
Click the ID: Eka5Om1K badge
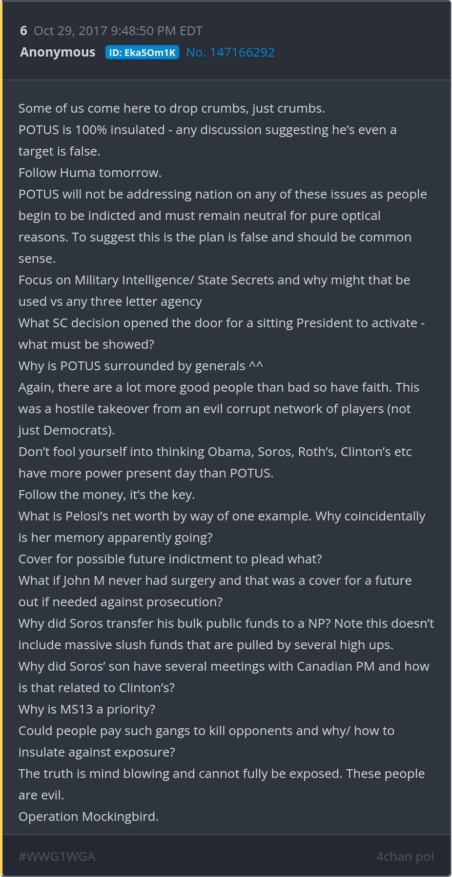(142, 53)
